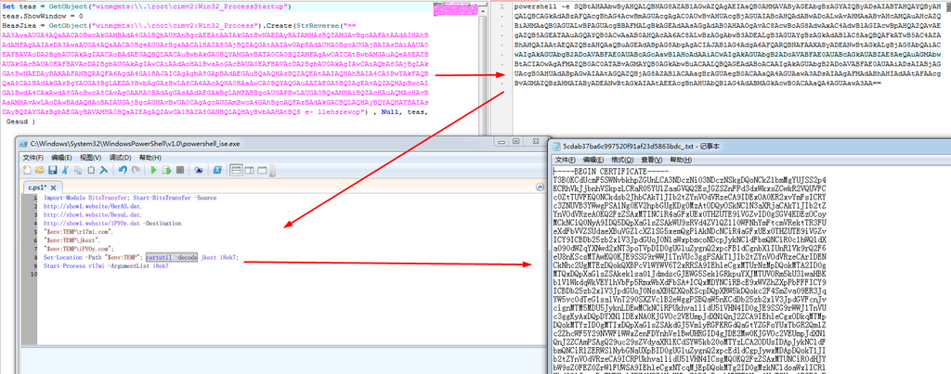The height and width of the screenshot is (374, 951).
Task: Click the http://showl.website/OerAS.dat URL line
Action: [93, 207]
